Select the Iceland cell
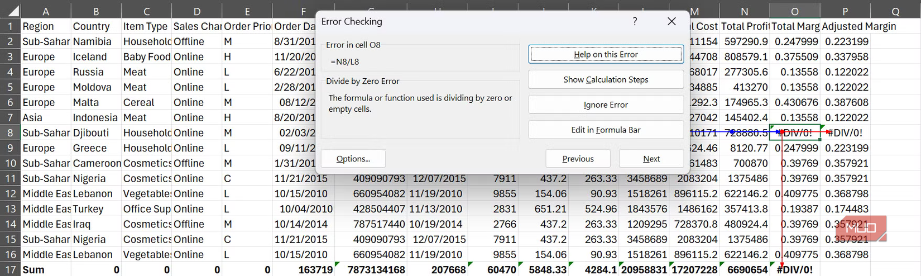This screenshot has width=921, height=276. point(96,56)
